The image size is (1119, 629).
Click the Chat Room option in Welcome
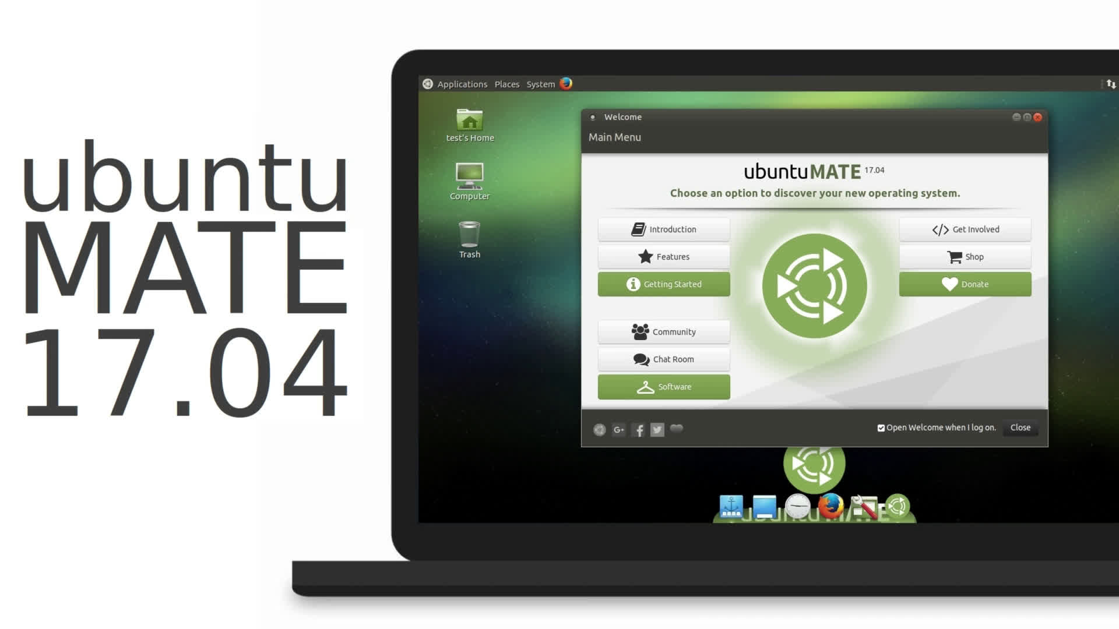click(x=663, y=359)
